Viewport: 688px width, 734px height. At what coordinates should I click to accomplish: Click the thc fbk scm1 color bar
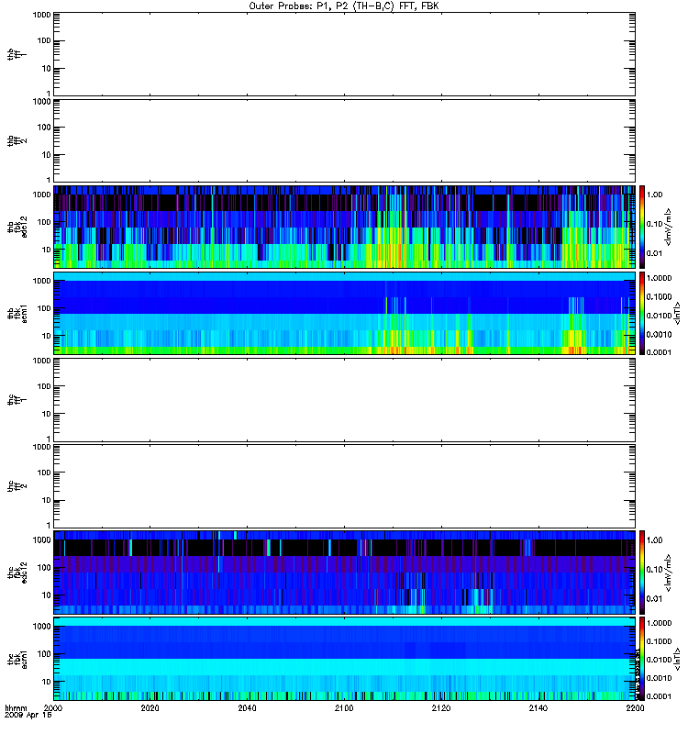click(642, 658)
